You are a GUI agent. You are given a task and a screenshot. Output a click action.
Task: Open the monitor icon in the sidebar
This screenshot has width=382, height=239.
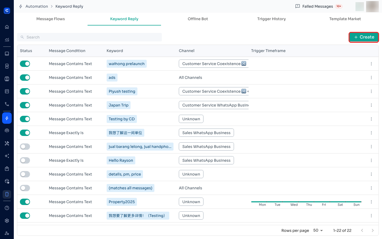click(7, 79)
